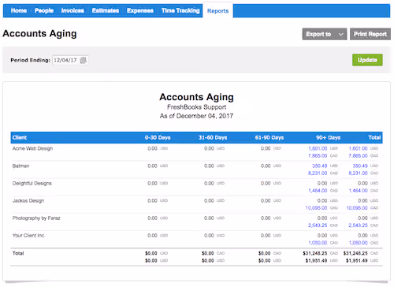Viewport: 394px width, 287px height.
Task: Click Jackos Design's 61-90 Days 0.00 value
Action: [x=266, y=200]
